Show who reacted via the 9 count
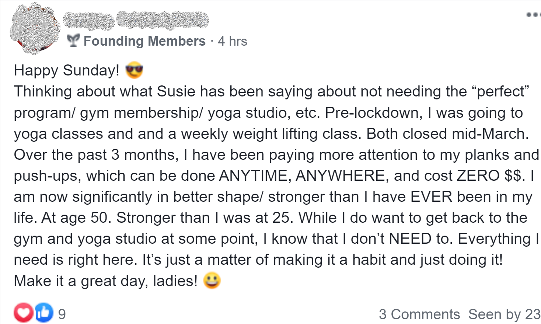The image size is (541, 324). [x=62, y=314]
